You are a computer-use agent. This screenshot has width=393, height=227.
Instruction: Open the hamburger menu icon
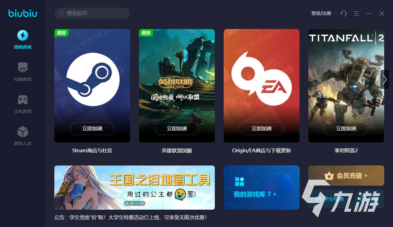pyautogui.click(x=356, y=13)
